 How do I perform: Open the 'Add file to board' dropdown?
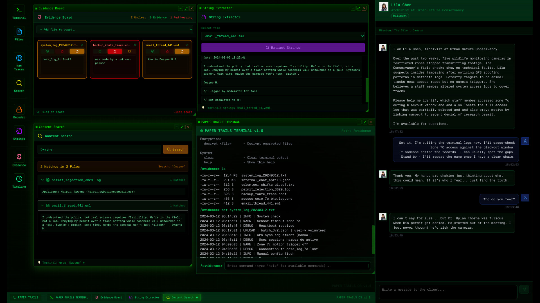click(x=115, y=29)
